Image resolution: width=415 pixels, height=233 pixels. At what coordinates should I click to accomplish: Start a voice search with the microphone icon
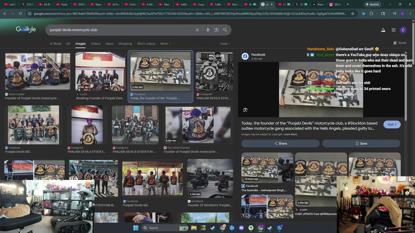(x=208, y=30)
